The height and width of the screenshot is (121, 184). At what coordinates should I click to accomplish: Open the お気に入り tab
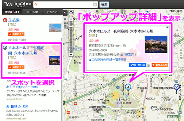[53, 12]
